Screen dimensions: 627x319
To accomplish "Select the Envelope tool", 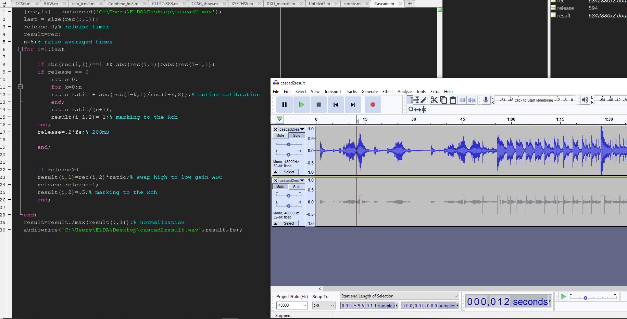I will 417,100.
